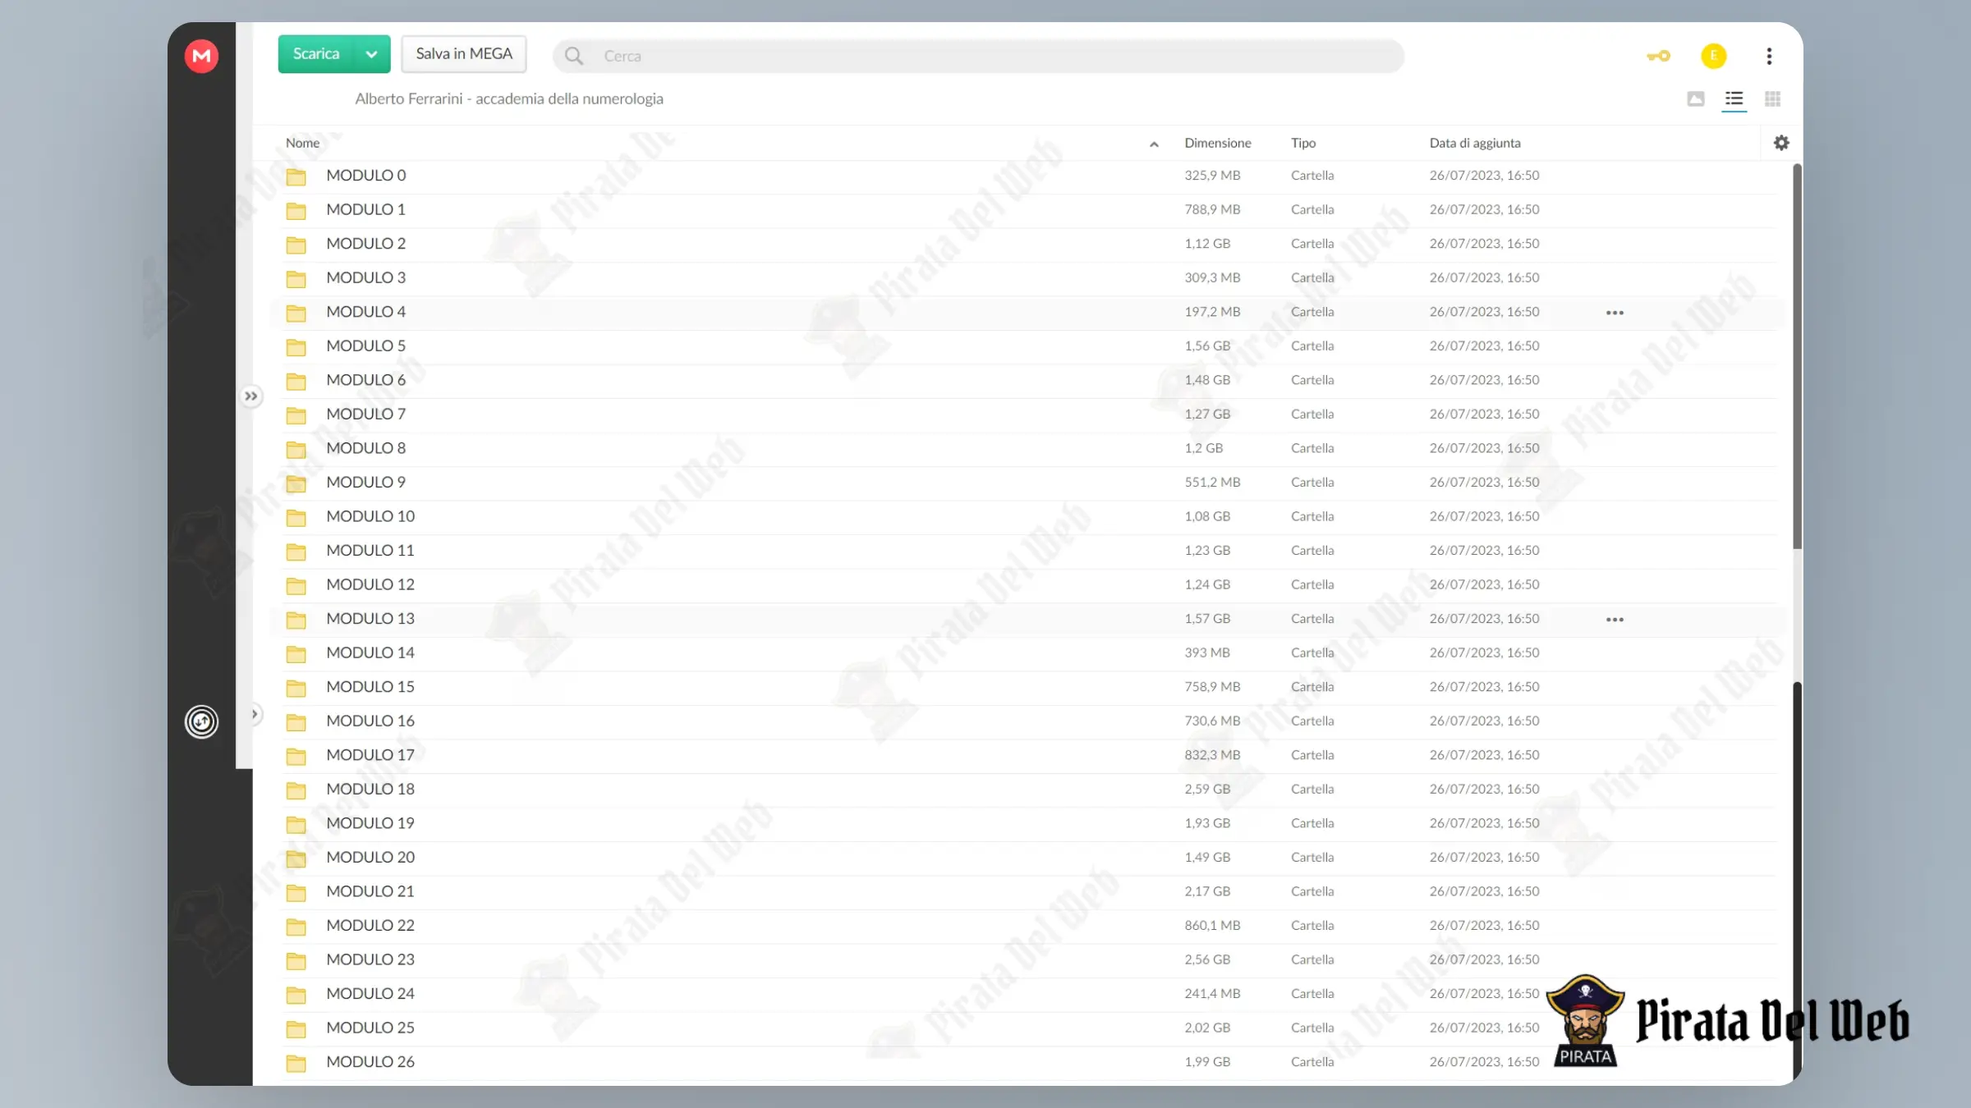
Task: Click the 860,1 MB size value
Action: coord(1212,925)
